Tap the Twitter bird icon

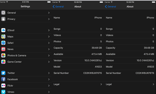pyautogui.click(x=3, y=73)
